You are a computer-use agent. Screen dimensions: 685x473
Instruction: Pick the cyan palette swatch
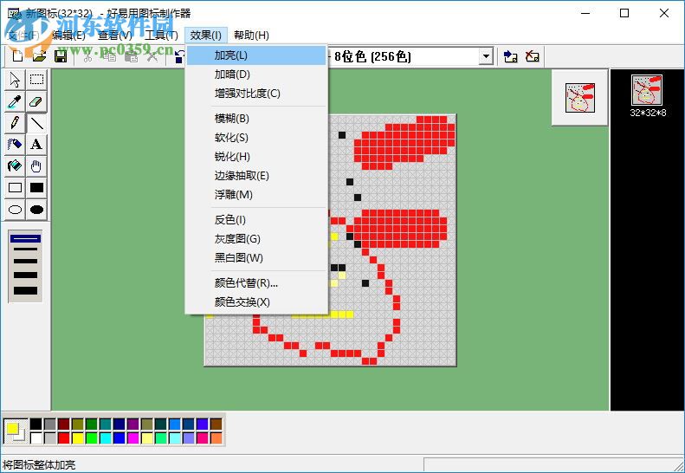click(x=106, y=437)
